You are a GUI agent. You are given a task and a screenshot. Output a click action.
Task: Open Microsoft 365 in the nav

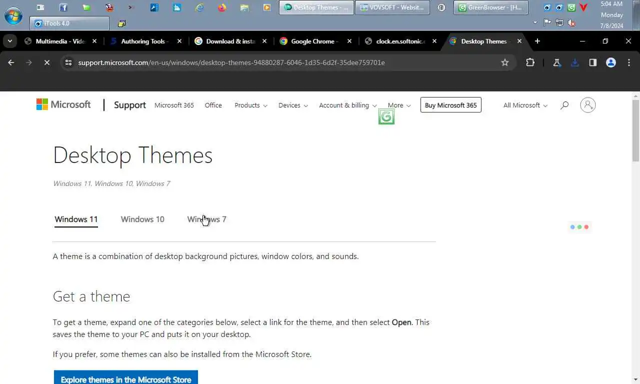(174, 105)
